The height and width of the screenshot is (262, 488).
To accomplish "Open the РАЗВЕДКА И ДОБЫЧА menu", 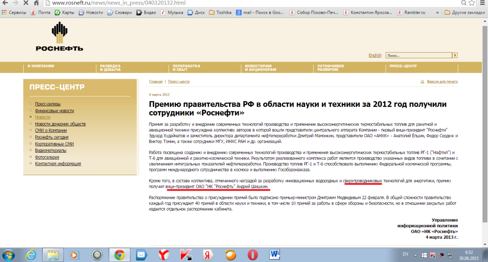I will point(111,68).
